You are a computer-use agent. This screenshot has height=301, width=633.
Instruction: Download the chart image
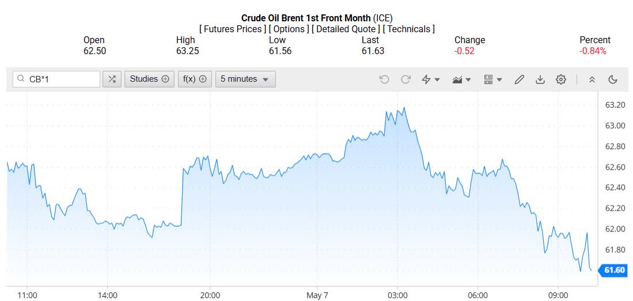pos(540,79)
